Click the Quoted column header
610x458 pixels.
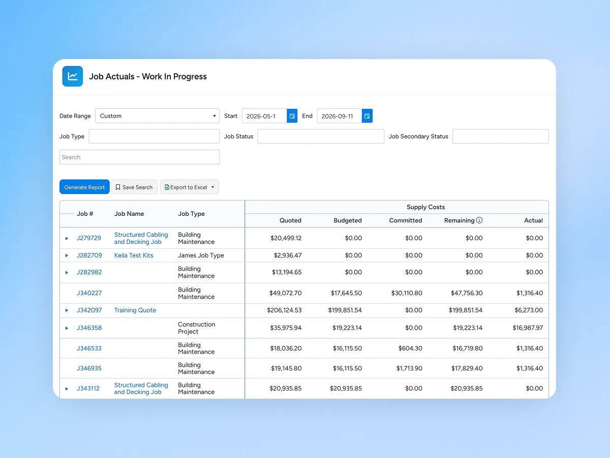[x=291, y=220]
